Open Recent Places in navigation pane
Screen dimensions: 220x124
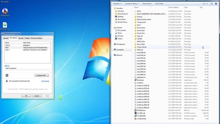tap(121, 22)
